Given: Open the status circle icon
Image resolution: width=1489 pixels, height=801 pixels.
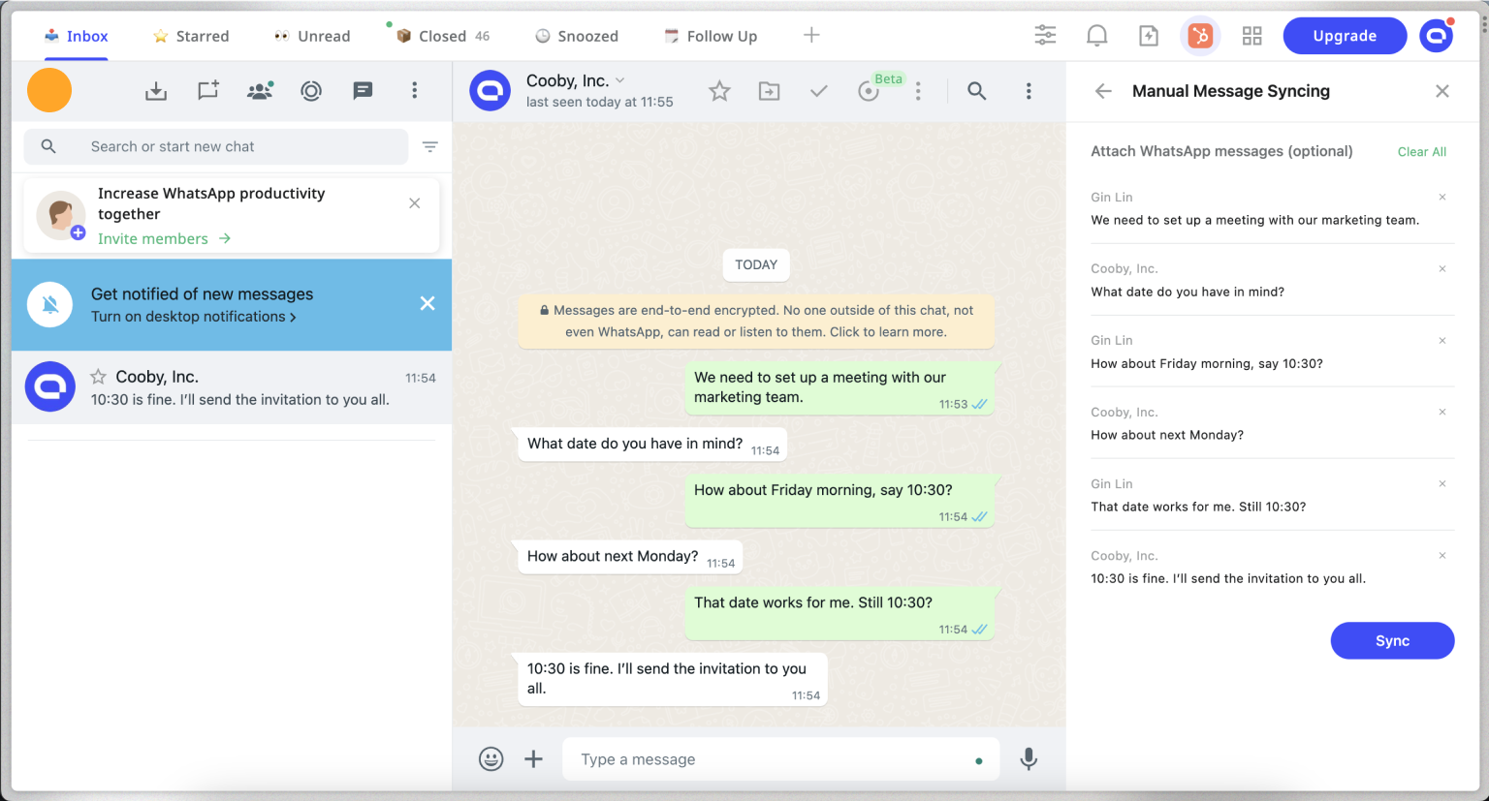Looking at the screenshot, I should click(311, 91).
